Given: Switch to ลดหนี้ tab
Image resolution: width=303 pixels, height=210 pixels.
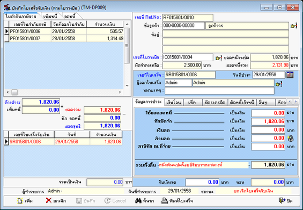Looking at the screenshot, I should coord(70,16).
